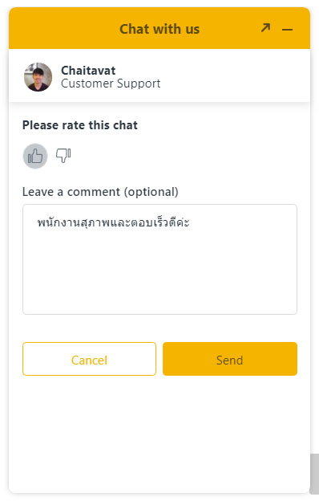This screenshot has height=501, width=319.
Task: Select the Customer Support role label
Action: point(111,83)
